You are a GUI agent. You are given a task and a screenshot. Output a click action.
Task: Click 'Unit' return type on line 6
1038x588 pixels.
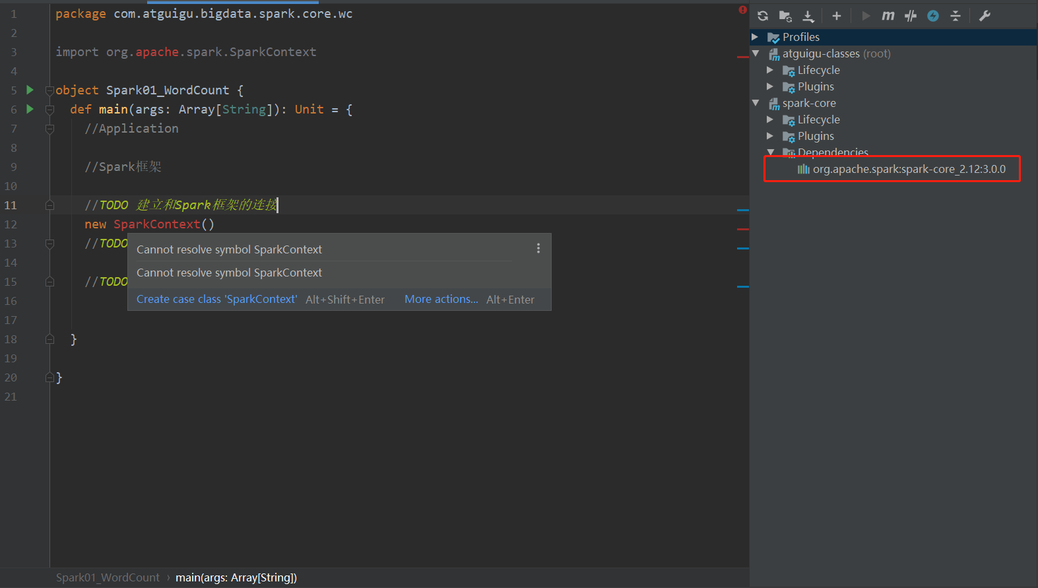[309, 110]
